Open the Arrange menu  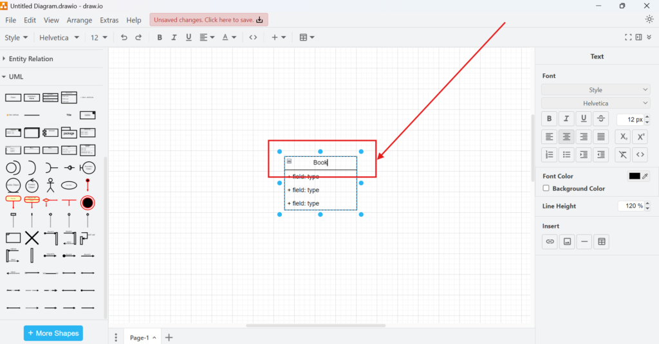[x=79, y=20]
